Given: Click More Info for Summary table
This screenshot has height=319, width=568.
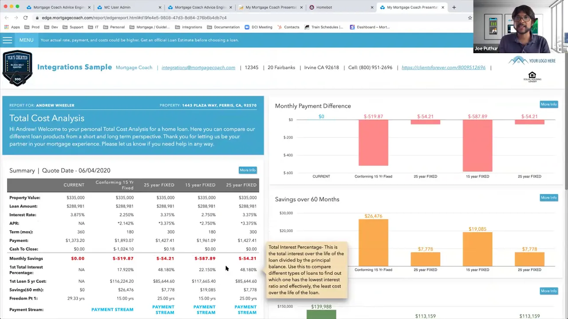Looking at the screenshot, I should pos(248,170).
